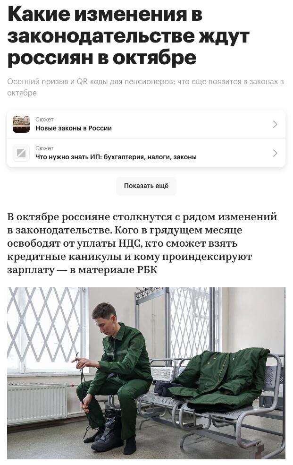This screenshot has height=465, width=293.
Task: Click the lead paragraph starting В октябре россияне
Action: [142, 243]
